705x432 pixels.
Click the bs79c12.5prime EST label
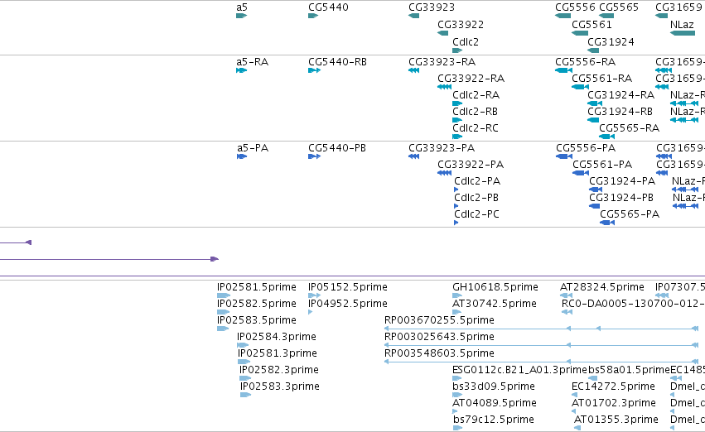494,420
